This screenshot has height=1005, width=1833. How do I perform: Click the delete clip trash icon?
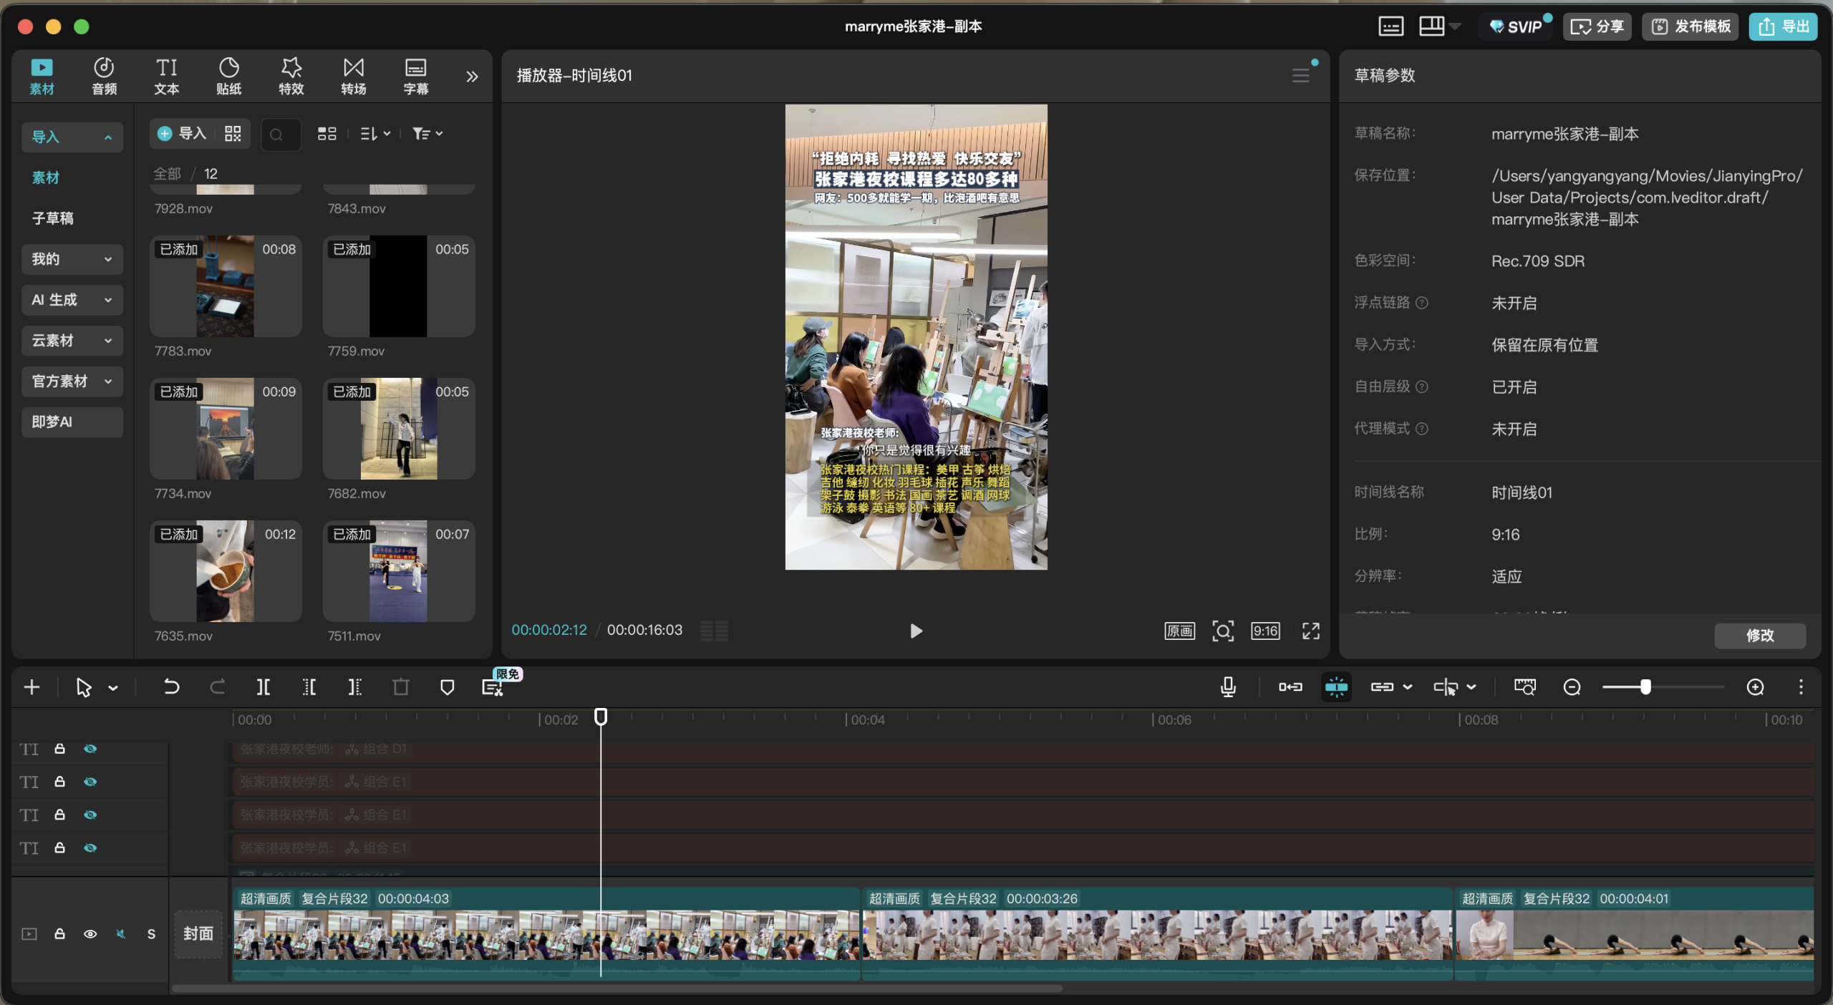(x=401, y=687)
